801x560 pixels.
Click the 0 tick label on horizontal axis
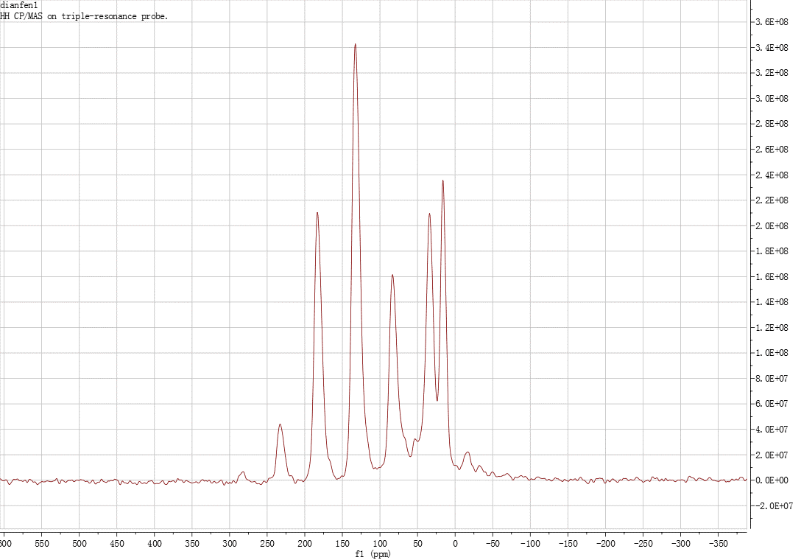coord(455,543)
